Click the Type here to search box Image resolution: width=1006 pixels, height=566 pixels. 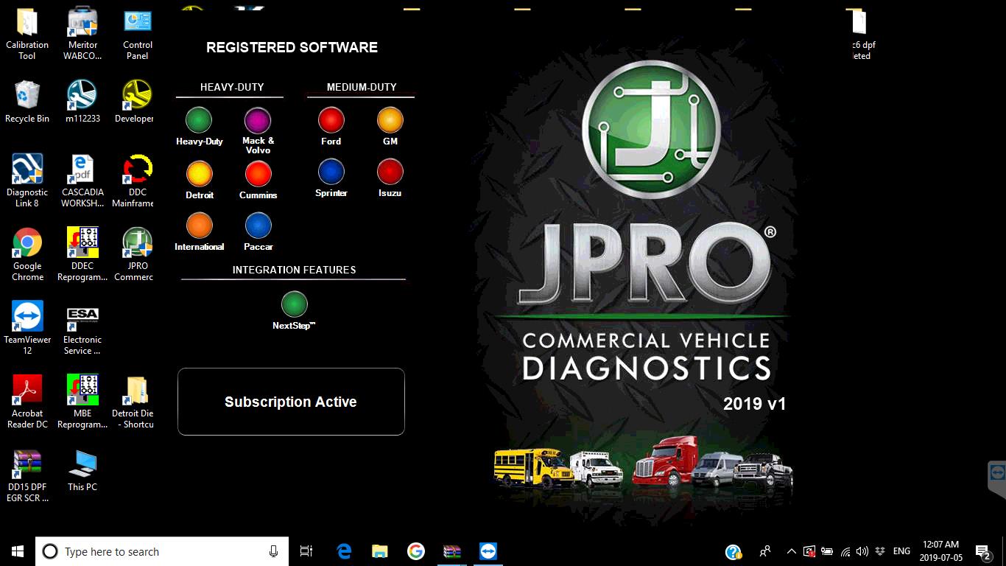pyautogui.click(x=162, y=551)
